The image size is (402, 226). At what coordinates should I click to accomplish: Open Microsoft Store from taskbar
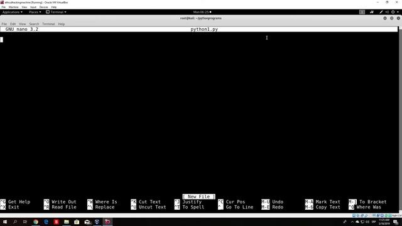click(77, 222)
